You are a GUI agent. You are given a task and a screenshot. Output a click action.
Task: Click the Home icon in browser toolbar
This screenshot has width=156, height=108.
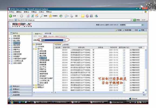click(37, 16)
